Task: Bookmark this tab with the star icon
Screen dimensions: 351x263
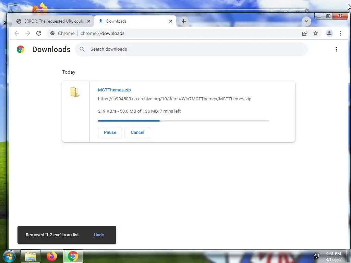Action: 316,33
